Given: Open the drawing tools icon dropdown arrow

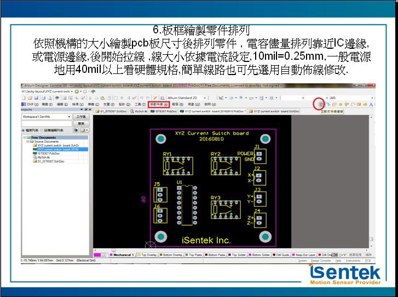Looking at the screenshot, I should [226, 98].
